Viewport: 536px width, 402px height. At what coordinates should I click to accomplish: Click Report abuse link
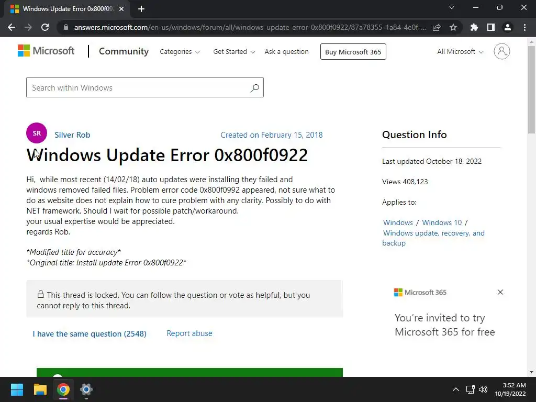(x=189, y=333)
